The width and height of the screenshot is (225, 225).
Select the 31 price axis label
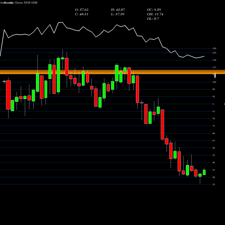point(214,184)
